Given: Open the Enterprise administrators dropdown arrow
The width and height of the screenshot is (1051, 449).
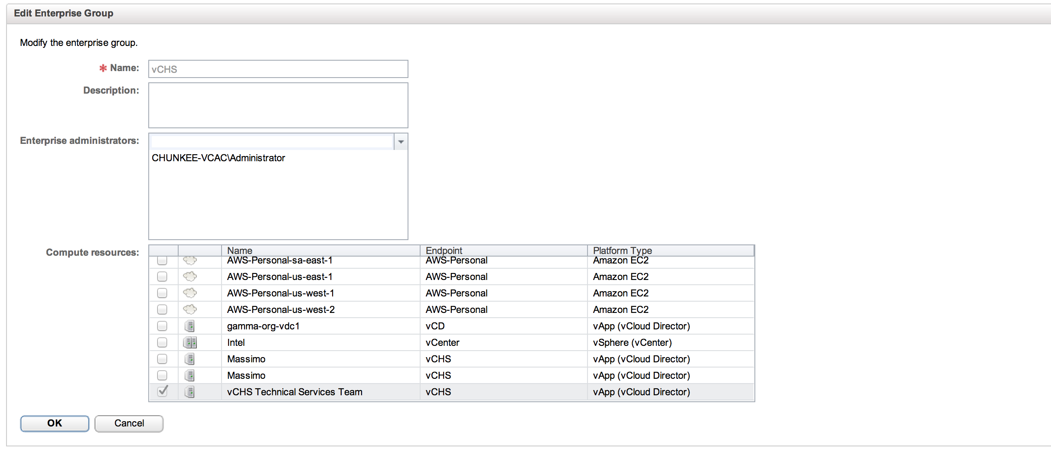Looking at the screenshot, I should pyautogui.click(x=401, y=142).
